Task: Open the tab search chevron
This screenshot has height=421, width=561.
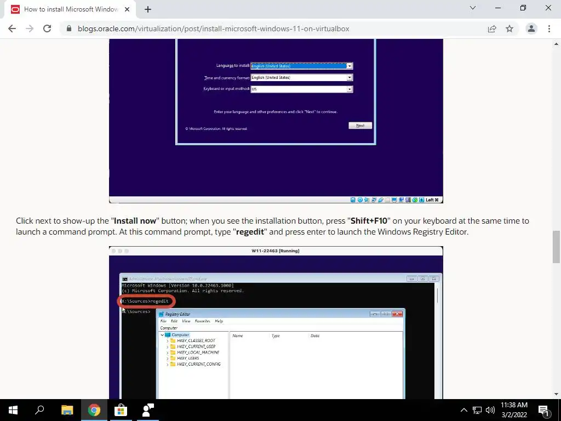Action: (x=473, y=8)
